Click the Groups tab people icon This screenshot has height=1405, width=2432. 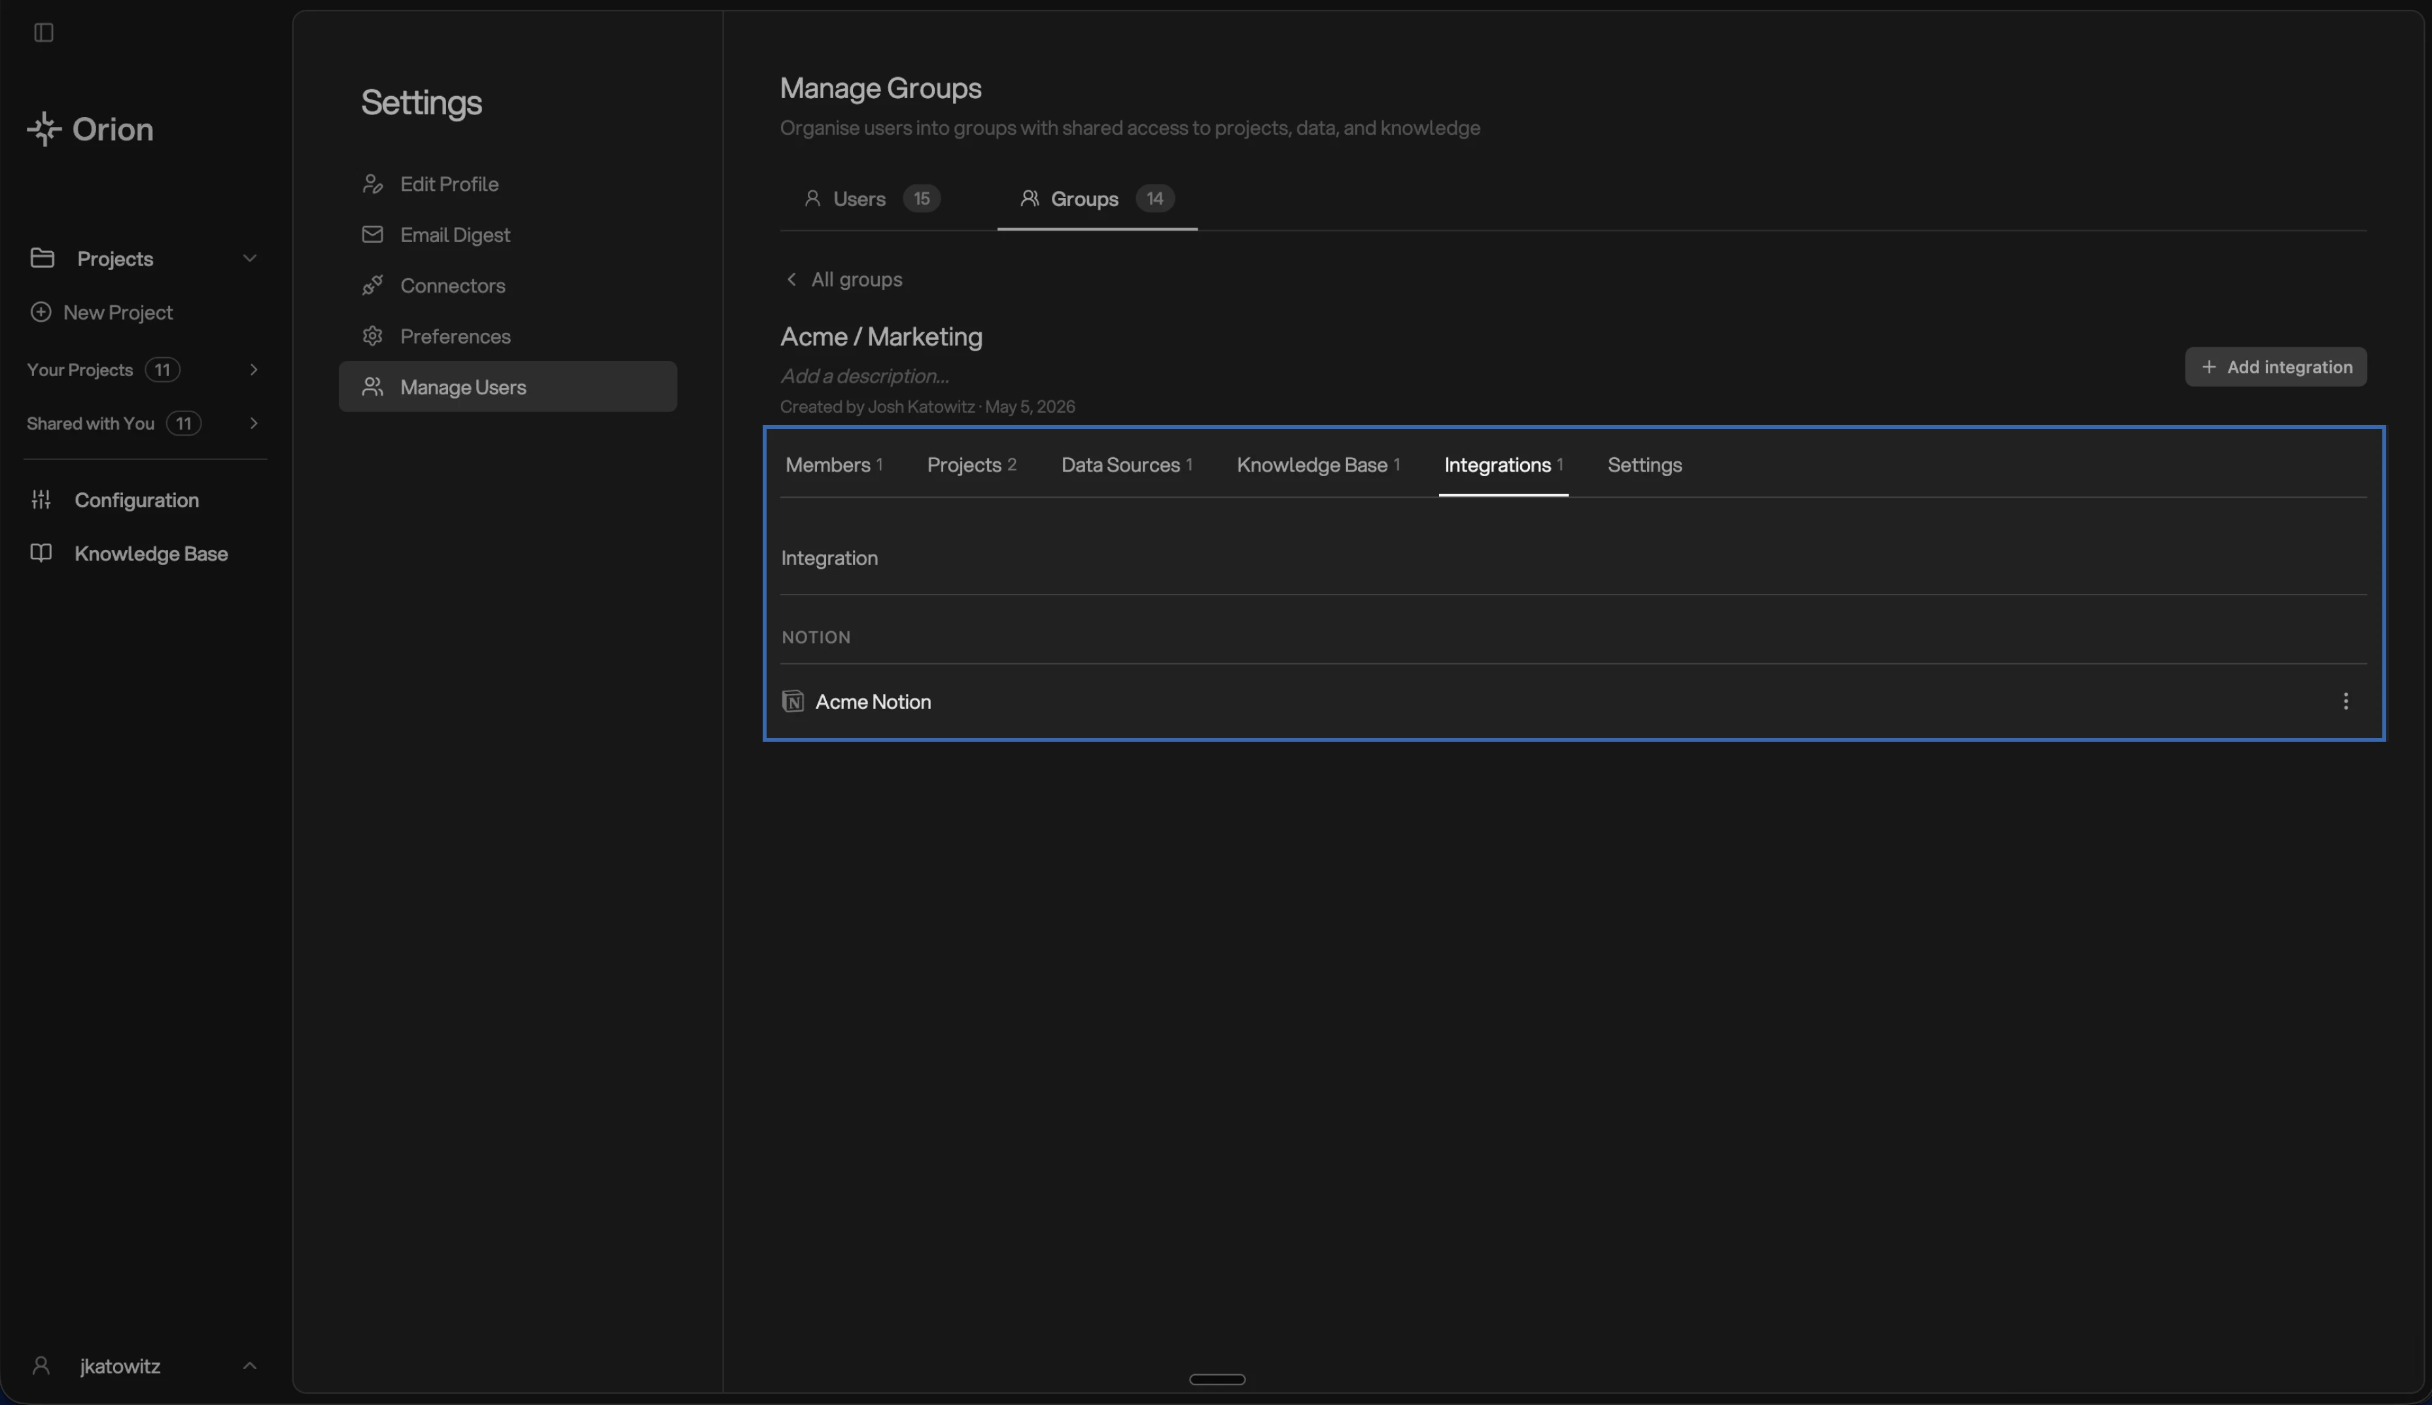(1030, 198)
